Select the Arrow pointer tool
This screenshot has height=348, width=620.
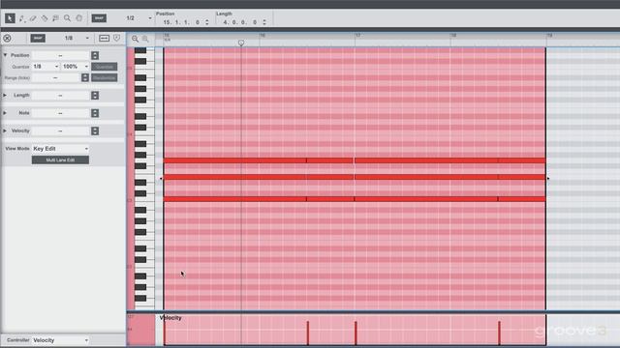[x=10, y=18]
